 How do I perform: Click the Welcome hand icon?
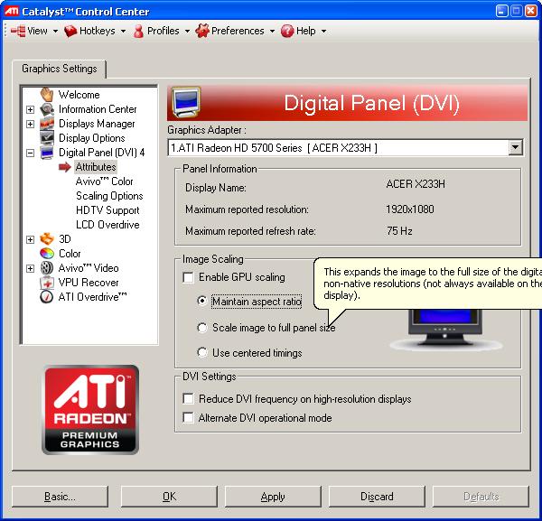tap(47, 94)
